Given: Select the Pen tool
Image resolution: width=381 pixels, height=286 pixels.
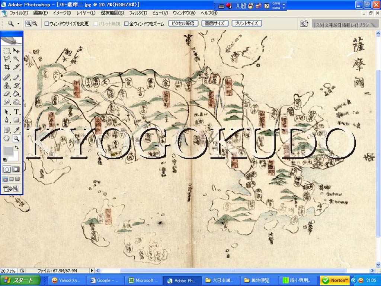Looking at the screenshot, I should point(7,120).
